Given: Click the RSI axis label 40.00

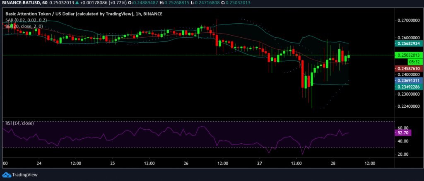Looking at the screenshot, I should 403,141.
